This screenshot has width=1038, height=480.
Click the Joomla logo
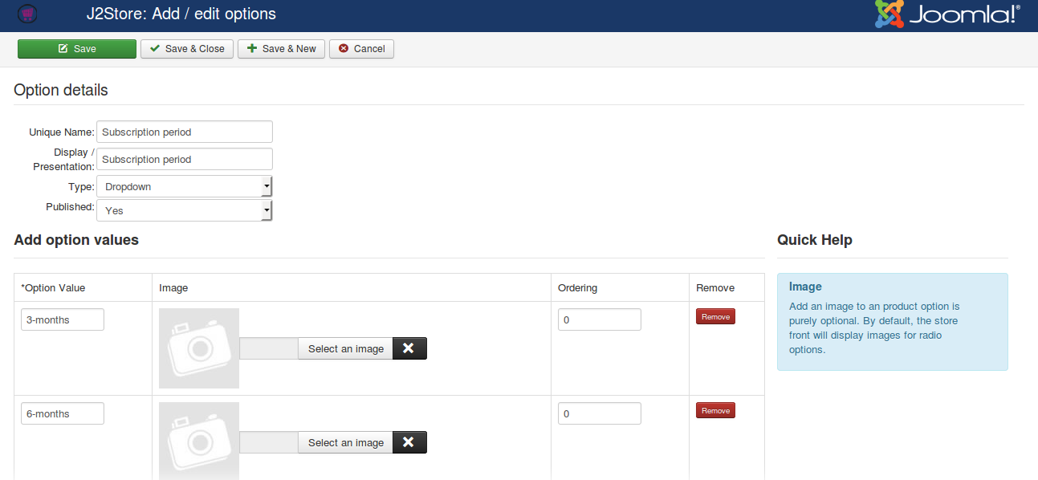(947, 14)
